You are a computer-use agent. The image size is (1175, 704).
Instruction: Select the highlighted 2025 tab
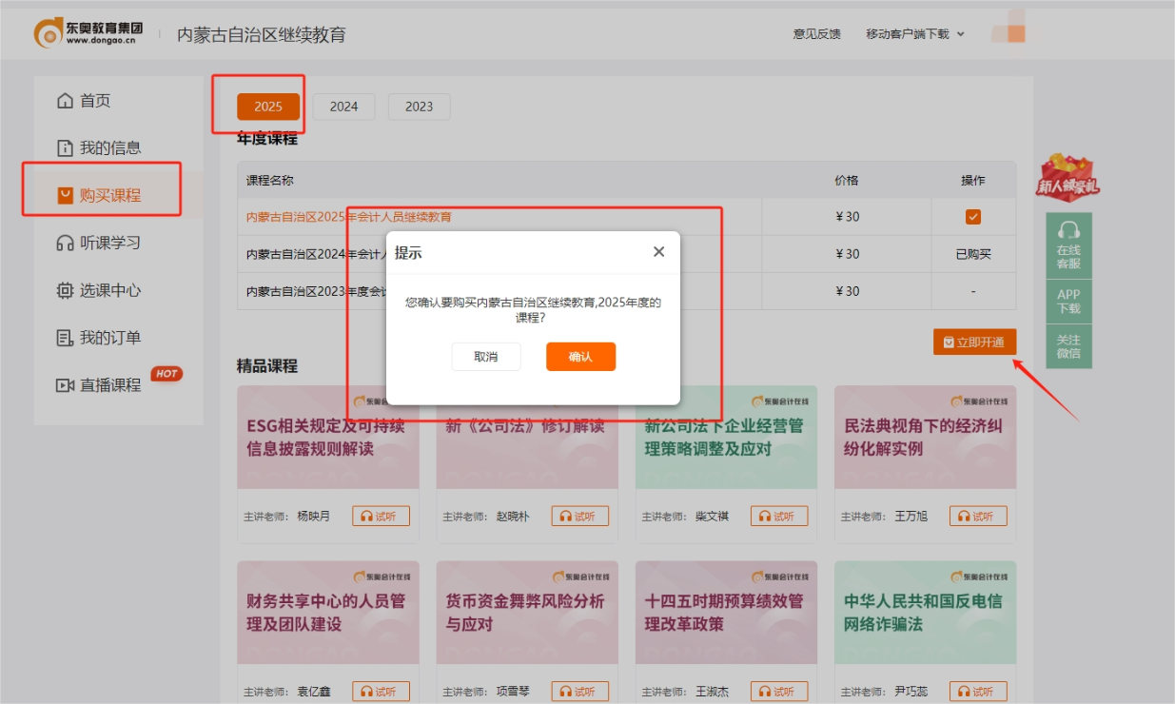coord(267,107)
